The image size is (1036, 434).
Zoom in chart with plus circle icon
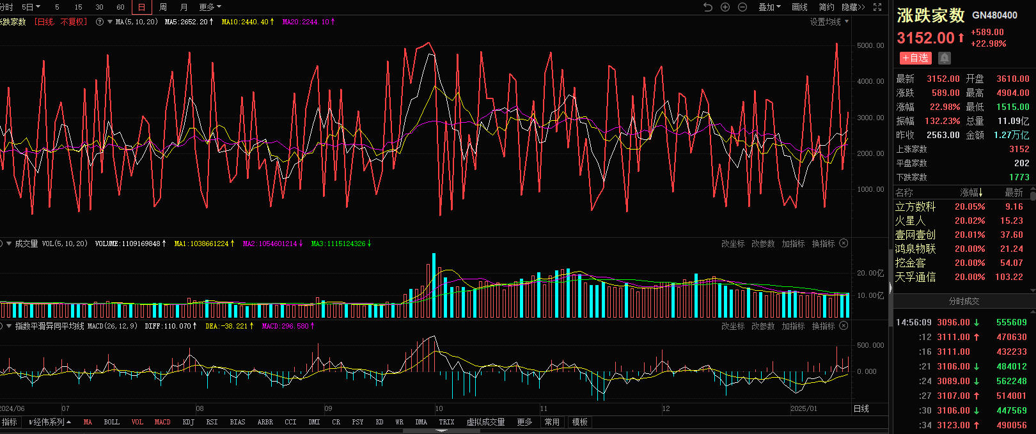pos(725,7)
